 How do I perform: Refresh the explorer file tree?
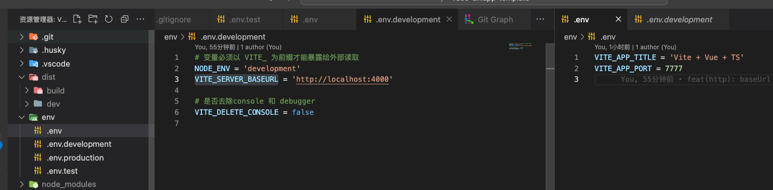coord(108,19)
